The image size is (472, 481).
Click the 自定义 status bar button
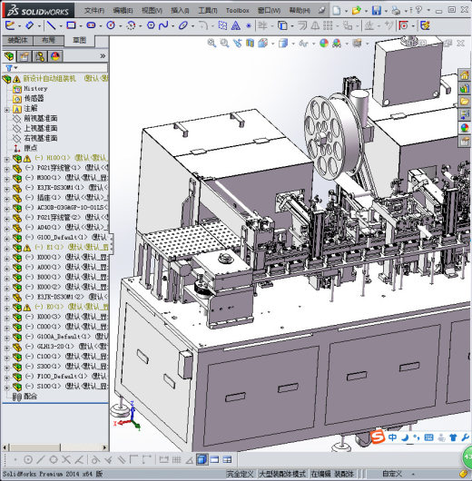pyautogui.click(x=392, y=474)
